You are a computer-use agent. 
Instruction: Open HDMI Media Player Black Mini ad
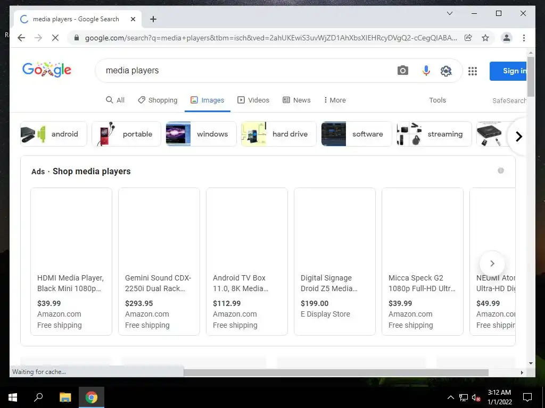pos(71,261)
